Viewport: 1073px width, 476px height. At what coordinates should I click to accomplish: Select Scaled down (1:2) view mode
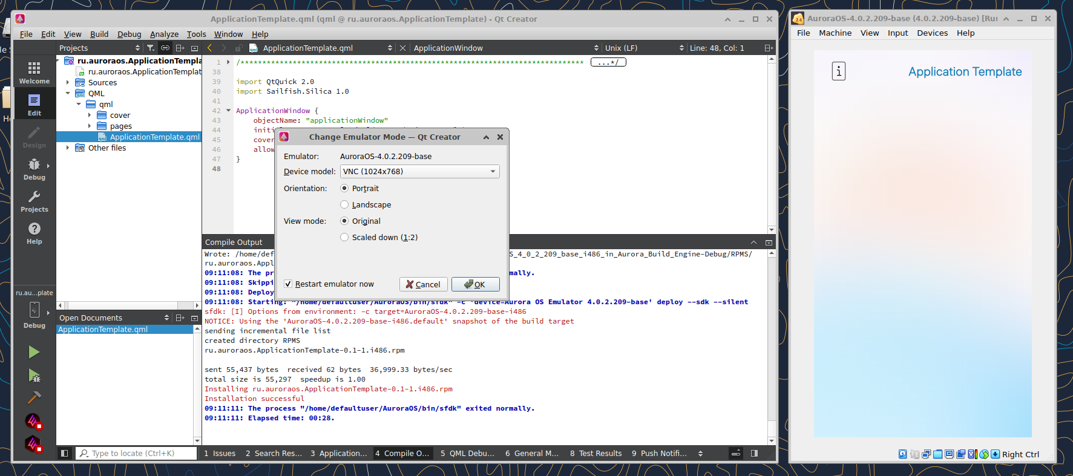[379, 238]
